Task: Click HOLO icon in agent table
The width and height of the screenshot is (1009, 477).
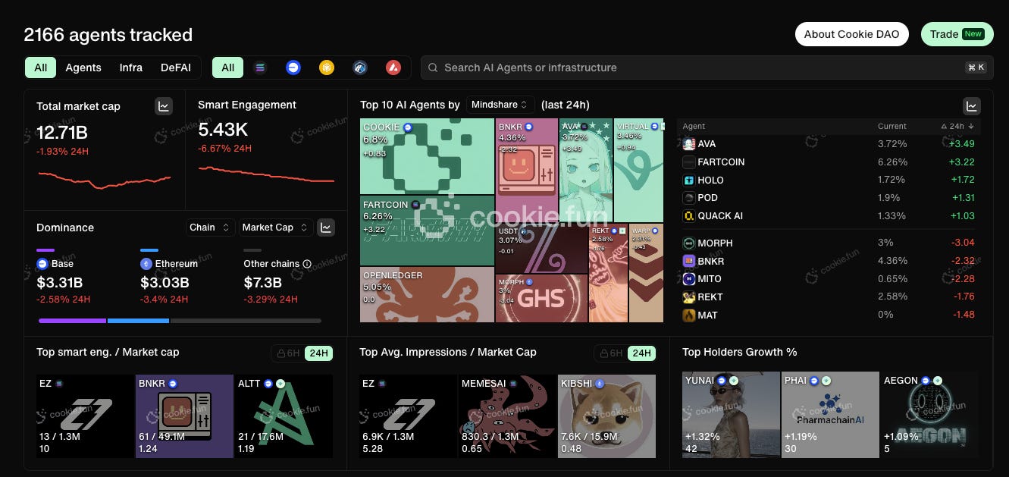Action: click(689, 180)
